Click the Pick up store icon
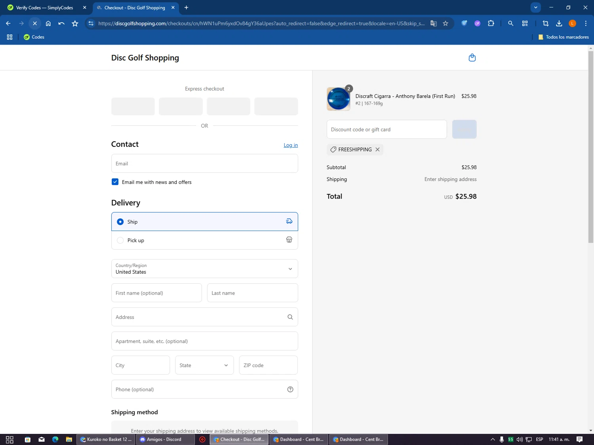This screenshot has width=594, height=445. tap(289, 240)
